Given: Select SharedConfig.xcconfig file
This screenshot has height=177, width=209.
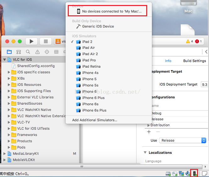Looking at the screenshot, I should (x=36, y=66).
